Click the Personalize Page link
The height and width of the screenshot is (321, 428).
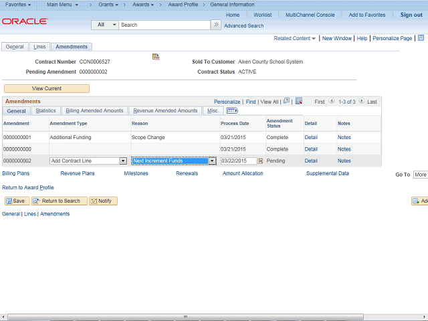[x=393, y=38]
